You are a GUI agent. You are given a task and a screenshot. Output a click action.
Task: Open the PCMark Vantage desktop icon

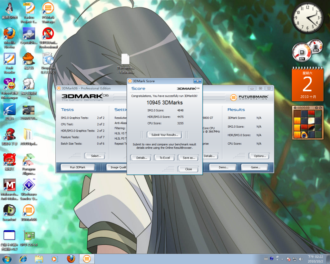48,8
